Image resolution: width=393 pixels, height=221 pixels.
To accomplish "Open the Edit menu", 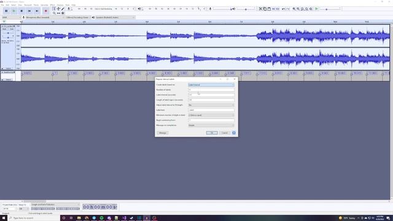I will tap(7, 5).
